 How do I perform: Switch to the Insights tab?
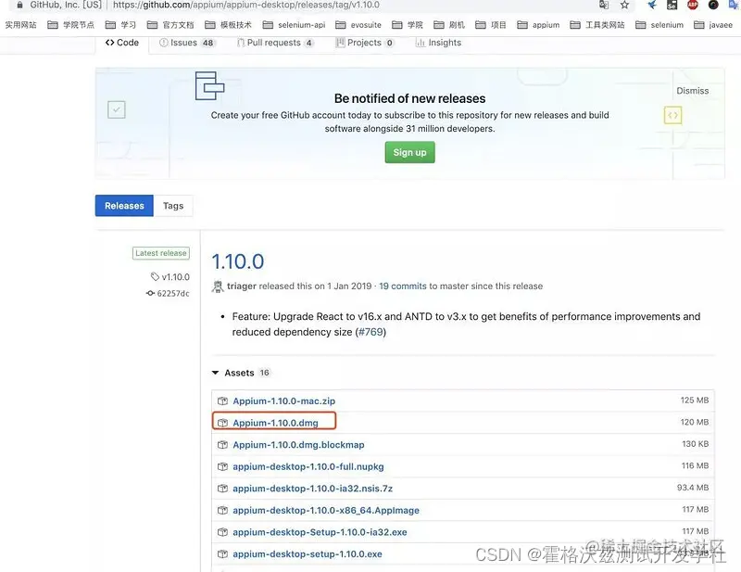tap(437, 42)
